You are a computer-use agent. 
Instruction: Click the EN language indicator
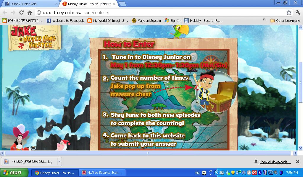(x=197, y=173)
